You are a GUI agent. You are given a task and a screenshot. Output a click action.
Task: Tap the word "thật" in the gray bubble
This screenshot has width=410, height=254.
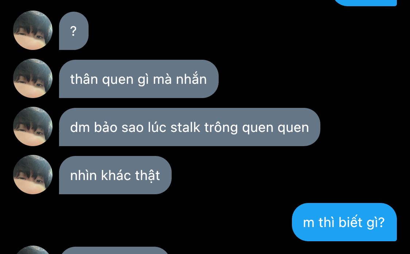pyautogui.click(x=148, y=176)
